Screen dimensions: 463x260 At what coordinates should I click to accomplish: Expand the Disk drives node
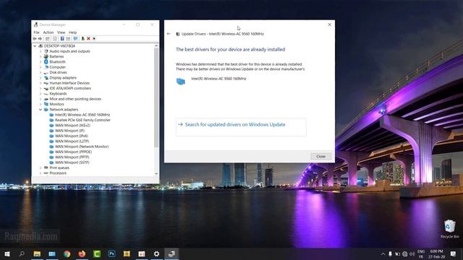click(x=41, y=72)
